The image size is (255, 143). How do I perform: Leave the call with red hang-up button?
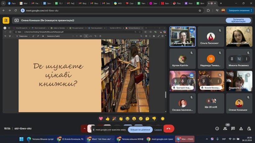[x=169, y=128]
